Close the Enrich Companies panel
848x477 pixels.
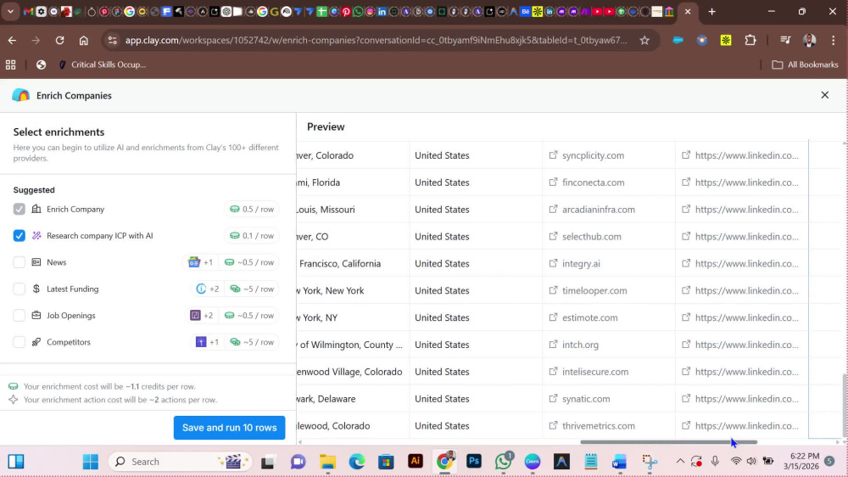(825, 95)
